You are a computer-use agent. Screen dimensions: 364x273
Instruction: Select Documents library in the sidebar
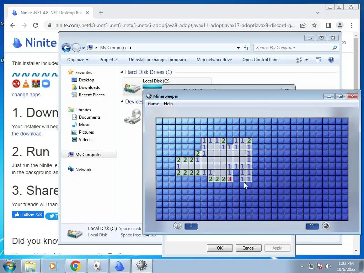pyautogui.click(x=90, y=117)
